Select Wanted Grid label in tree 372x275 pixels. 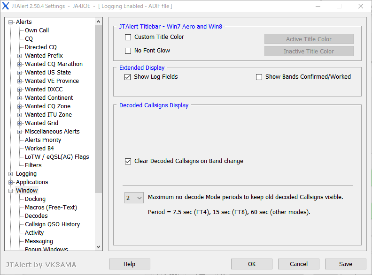point(41,123)
